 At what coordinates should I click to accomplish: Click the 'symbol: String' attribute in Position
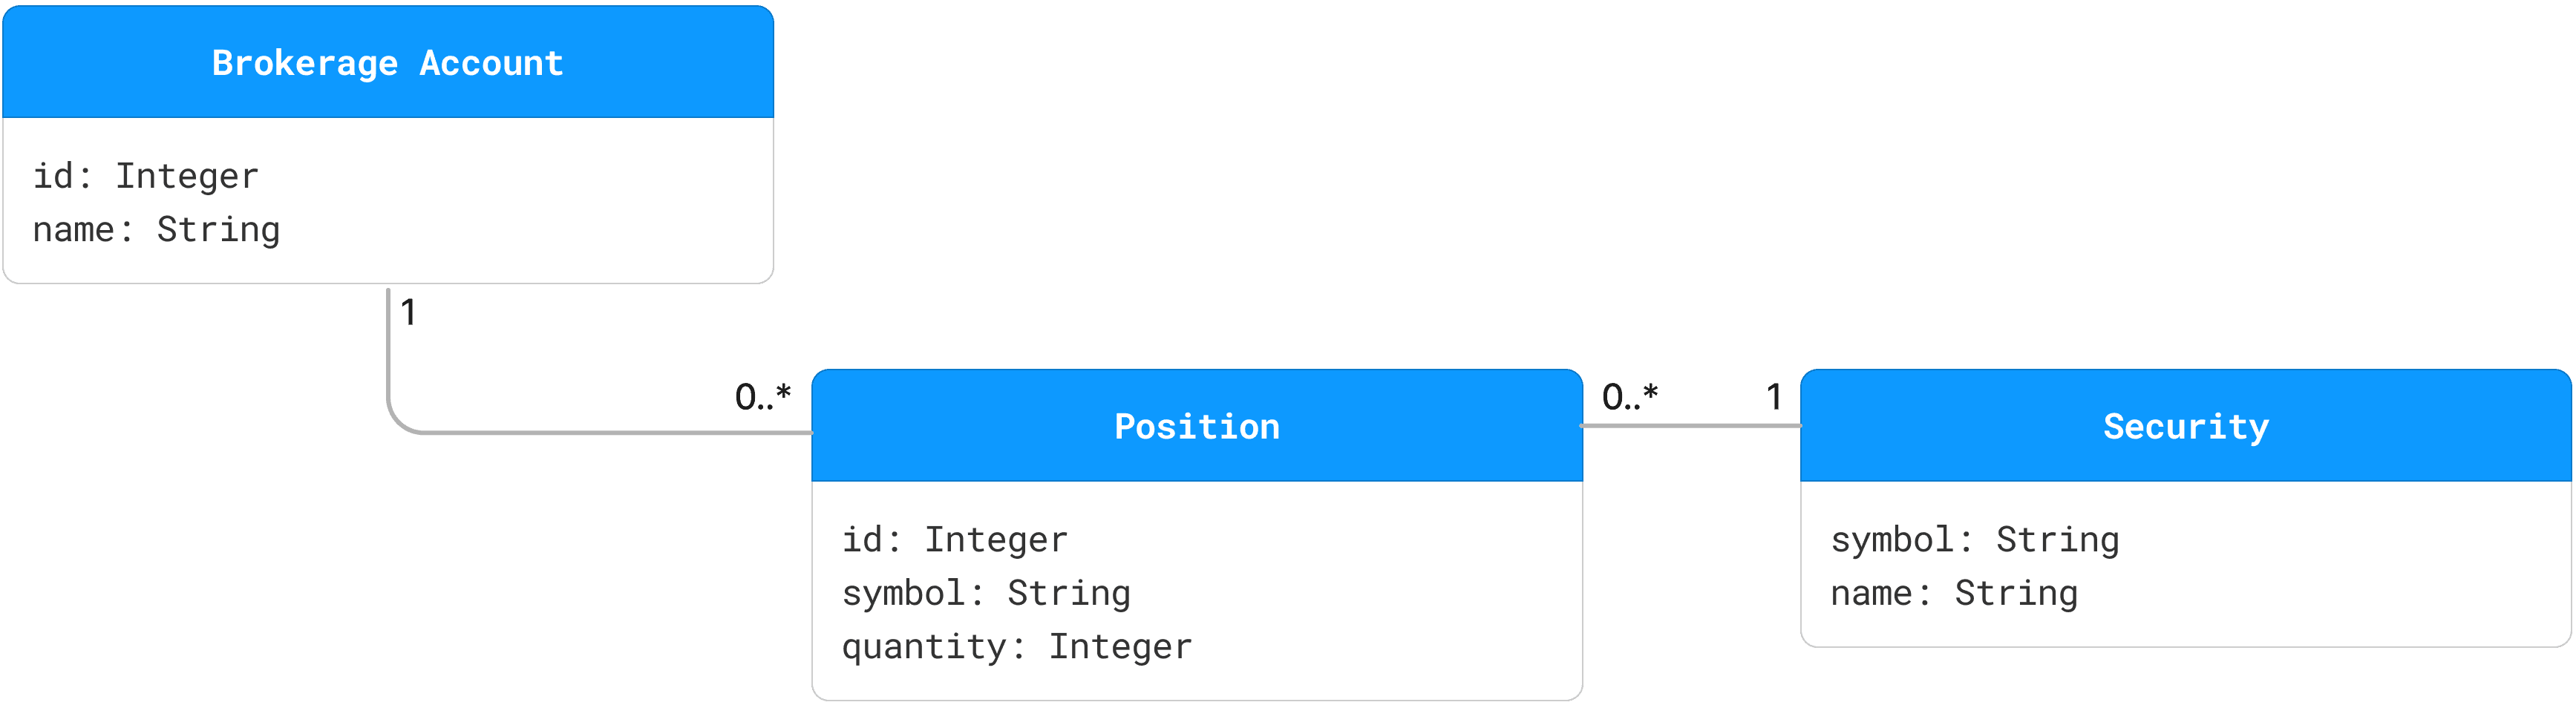pyautogui.click(x=986, y=593)
